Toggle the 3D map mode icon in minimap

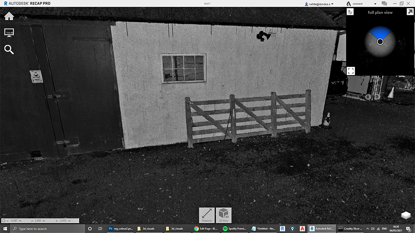point(350,12)
